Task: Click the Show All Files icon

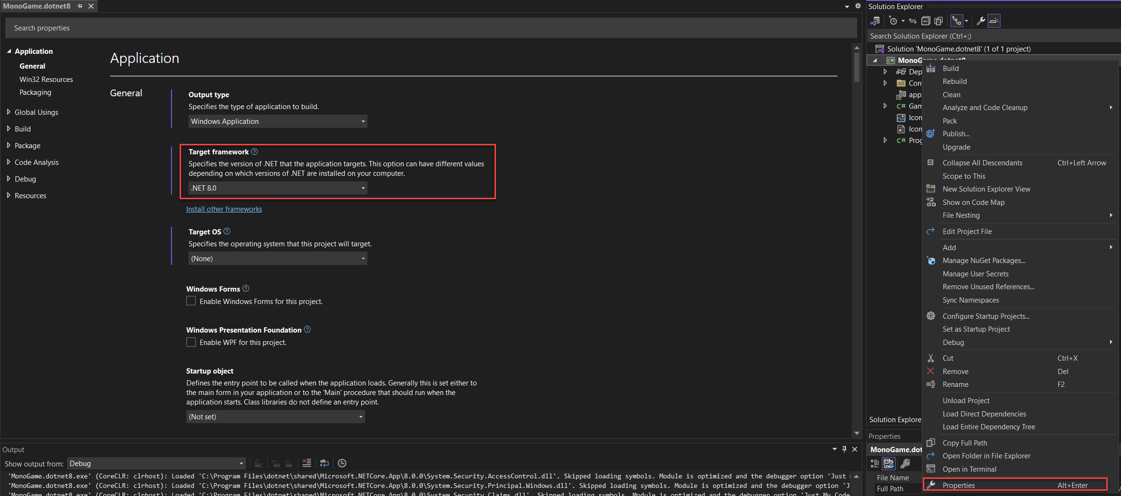Action: [x=939, y=21]
